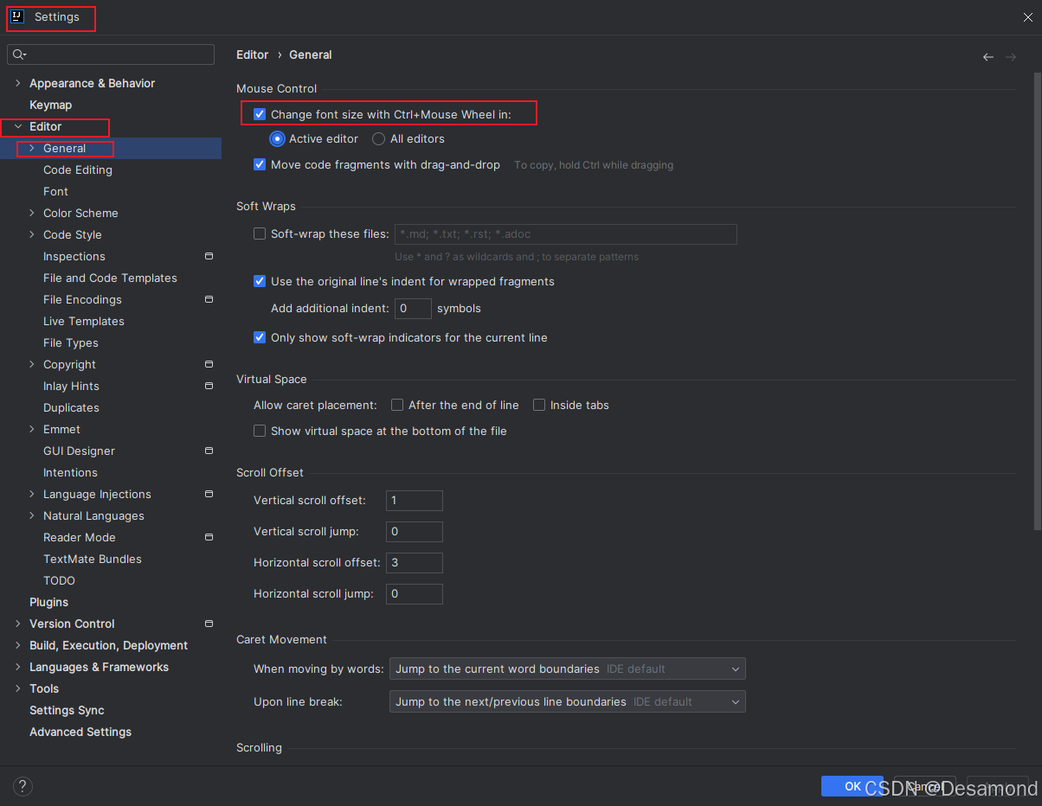Expand Appearance & Behavior tree node
1042x806 pixels.
pos(17,83)
